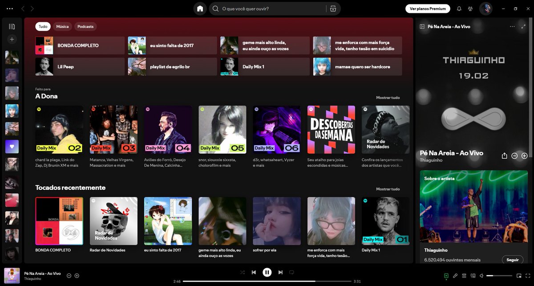
Task: Connect to a device
Action: coord(473,276)
